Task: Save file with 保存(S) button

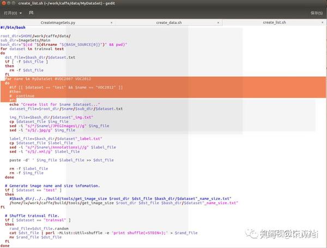Action: pyautogui.click(x=316, y=13)
